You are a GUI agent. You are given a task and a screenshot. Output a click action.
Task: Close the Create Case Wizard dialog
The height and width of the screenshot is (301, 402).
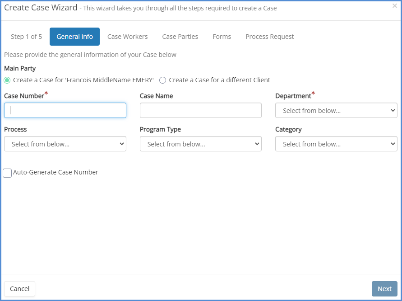pyautogui.click(x=394, y=6)
